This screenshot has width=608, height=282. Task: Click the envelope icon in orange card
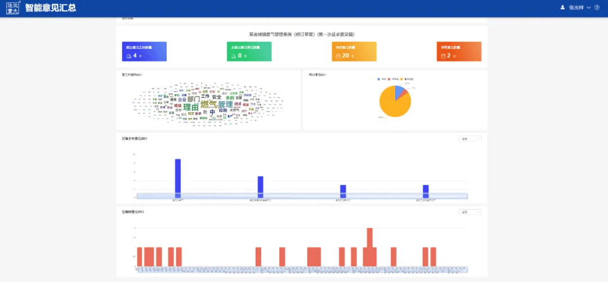click(443, 56)
